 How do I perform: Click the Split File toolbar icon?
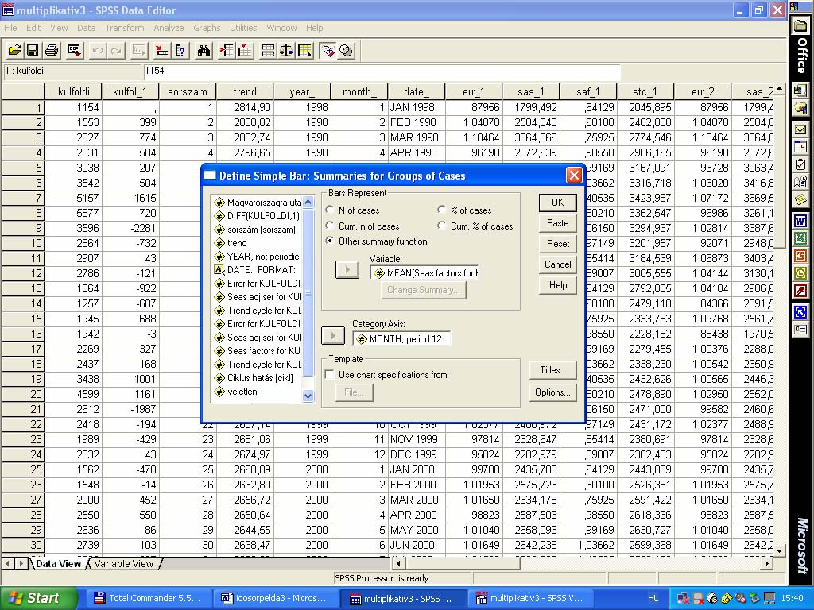coord(268,50)
